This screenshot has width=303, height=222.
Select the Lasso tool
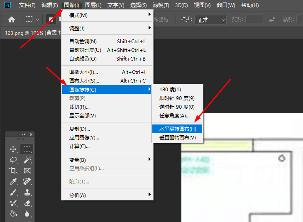(14, 160)
